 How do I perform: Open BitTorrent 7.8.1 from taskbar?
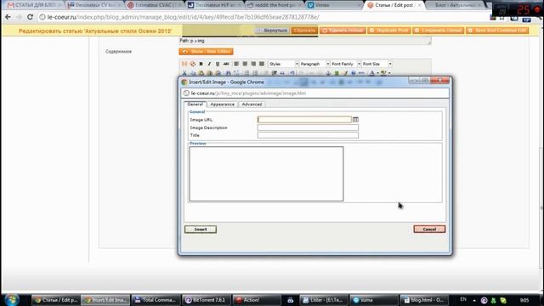click(x=207, y=300)
